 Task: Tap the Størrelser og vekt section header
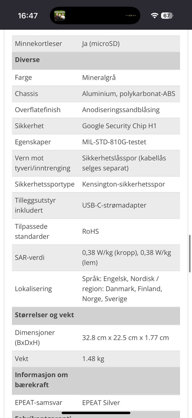[x=44, y=315]
